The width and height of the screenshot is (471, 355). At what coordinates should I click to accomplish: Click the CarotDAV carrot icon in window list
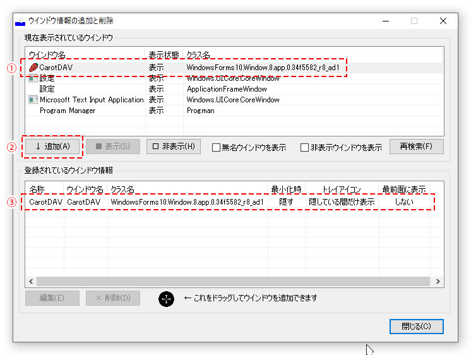[x=33, y=68]
